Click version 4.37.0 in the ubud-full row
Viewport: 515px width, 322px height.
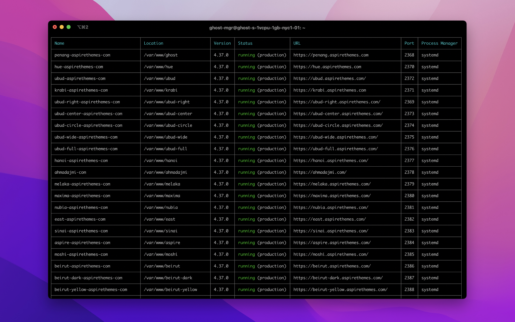[x=221, y=149]
